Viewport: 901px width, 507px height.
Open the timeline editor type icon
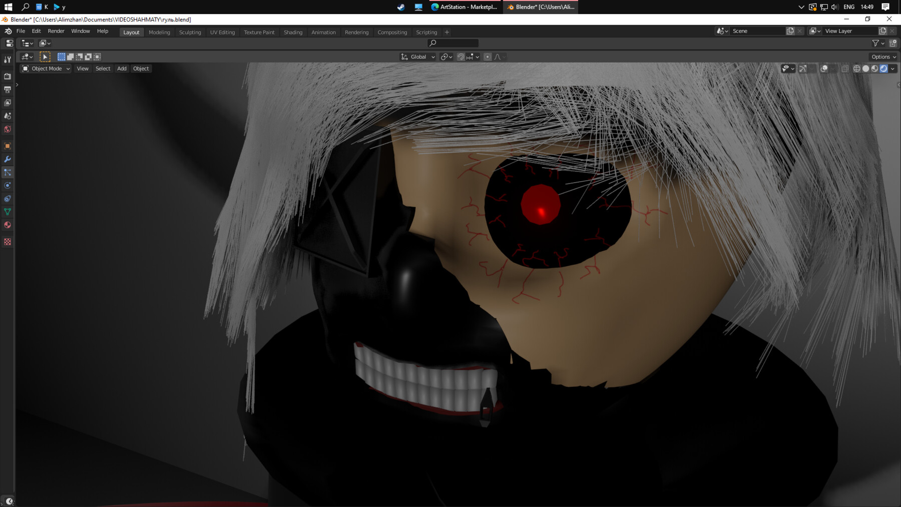point(9,501)
